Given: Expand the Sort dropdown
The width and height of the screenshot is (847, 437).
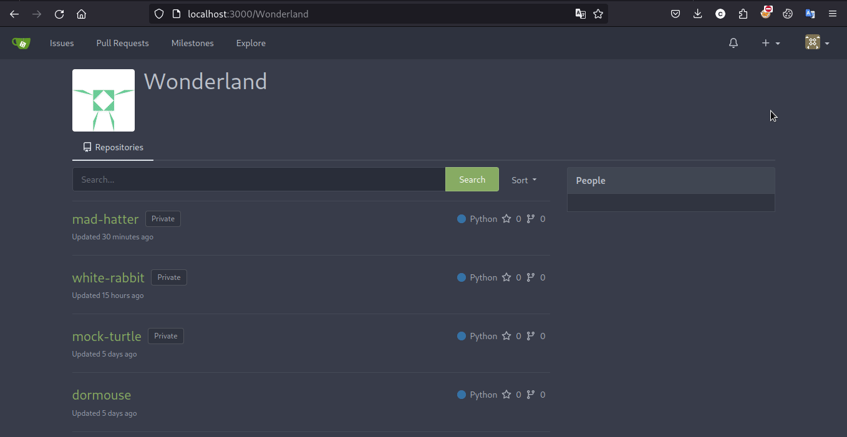Looking at the screenshot, I should click(524, 180).
